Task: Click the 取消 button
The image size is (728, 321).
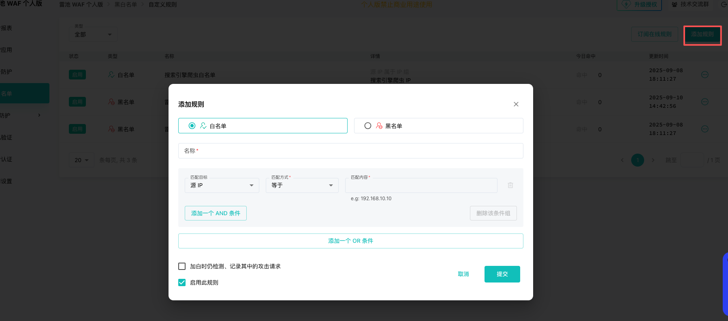Action: (x=463, y=274)
